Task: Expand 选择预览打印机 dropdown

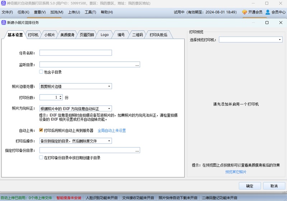Action: (x=279, y=39)
